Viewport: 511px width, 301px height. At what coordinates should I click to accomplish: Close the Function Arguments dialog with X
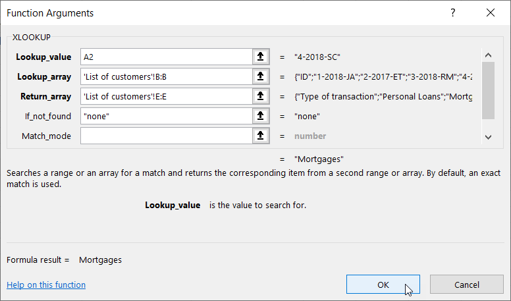coord(490,13)
